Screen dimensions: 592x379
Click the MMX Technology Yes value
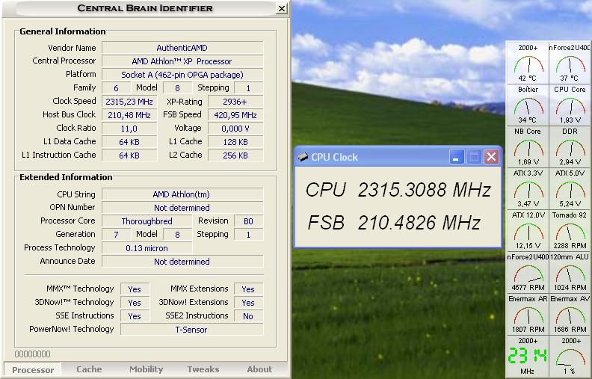(x=135, y=289)
